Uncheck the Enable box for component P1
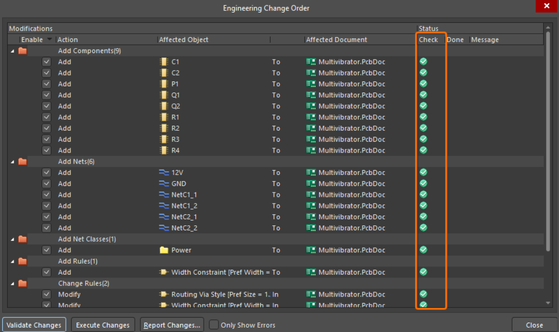The width and height of the screenshot is (559, 332). point(47,84)
